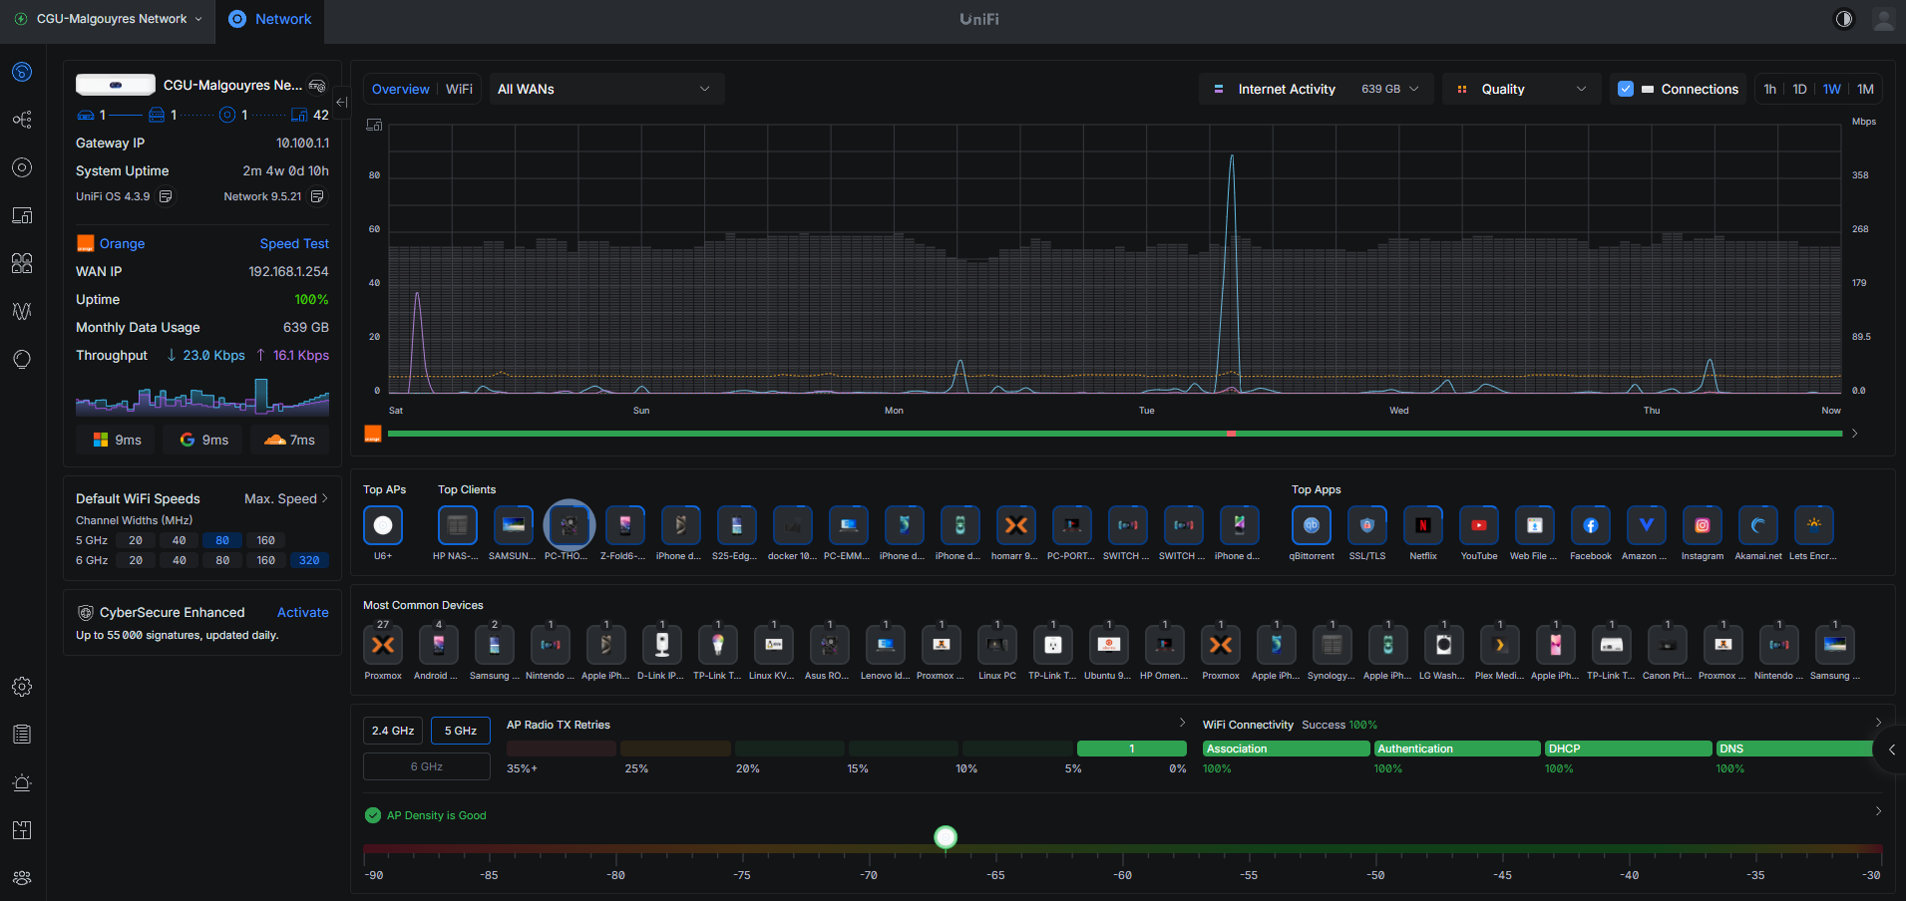1906x901 pixels.
Task: Collapse the left panel with the arrow icon
Action: (x=341, y=102)
